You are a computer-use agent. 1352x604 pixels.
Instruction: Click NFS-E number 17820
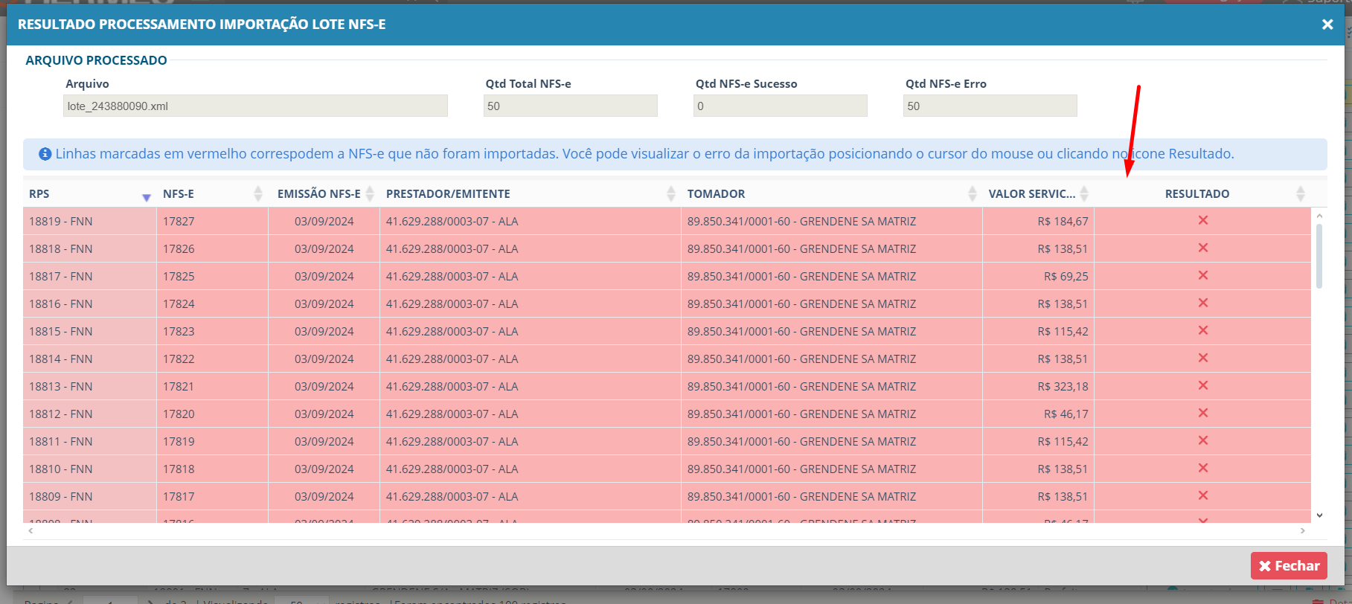point(179,414)
